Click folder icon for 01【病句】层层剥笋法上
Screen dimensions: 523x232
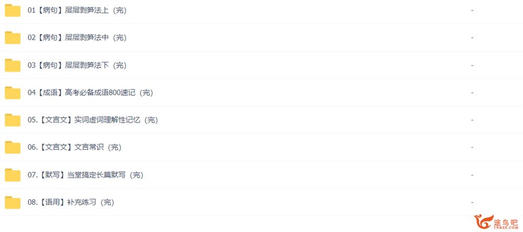point(13,10)
